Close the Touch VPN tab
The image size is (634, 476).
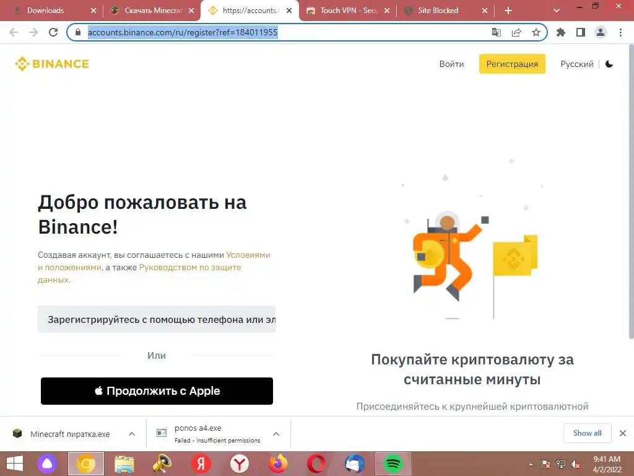tap(387, 11)
